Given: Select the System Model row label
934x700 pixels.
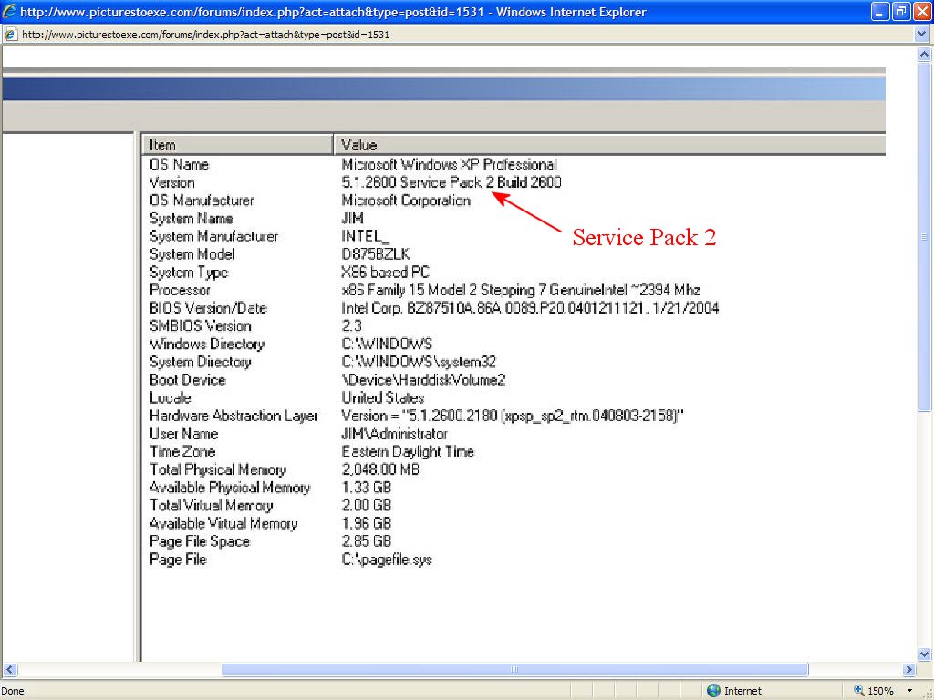Looking at the screenshot, I should [192, 254].
